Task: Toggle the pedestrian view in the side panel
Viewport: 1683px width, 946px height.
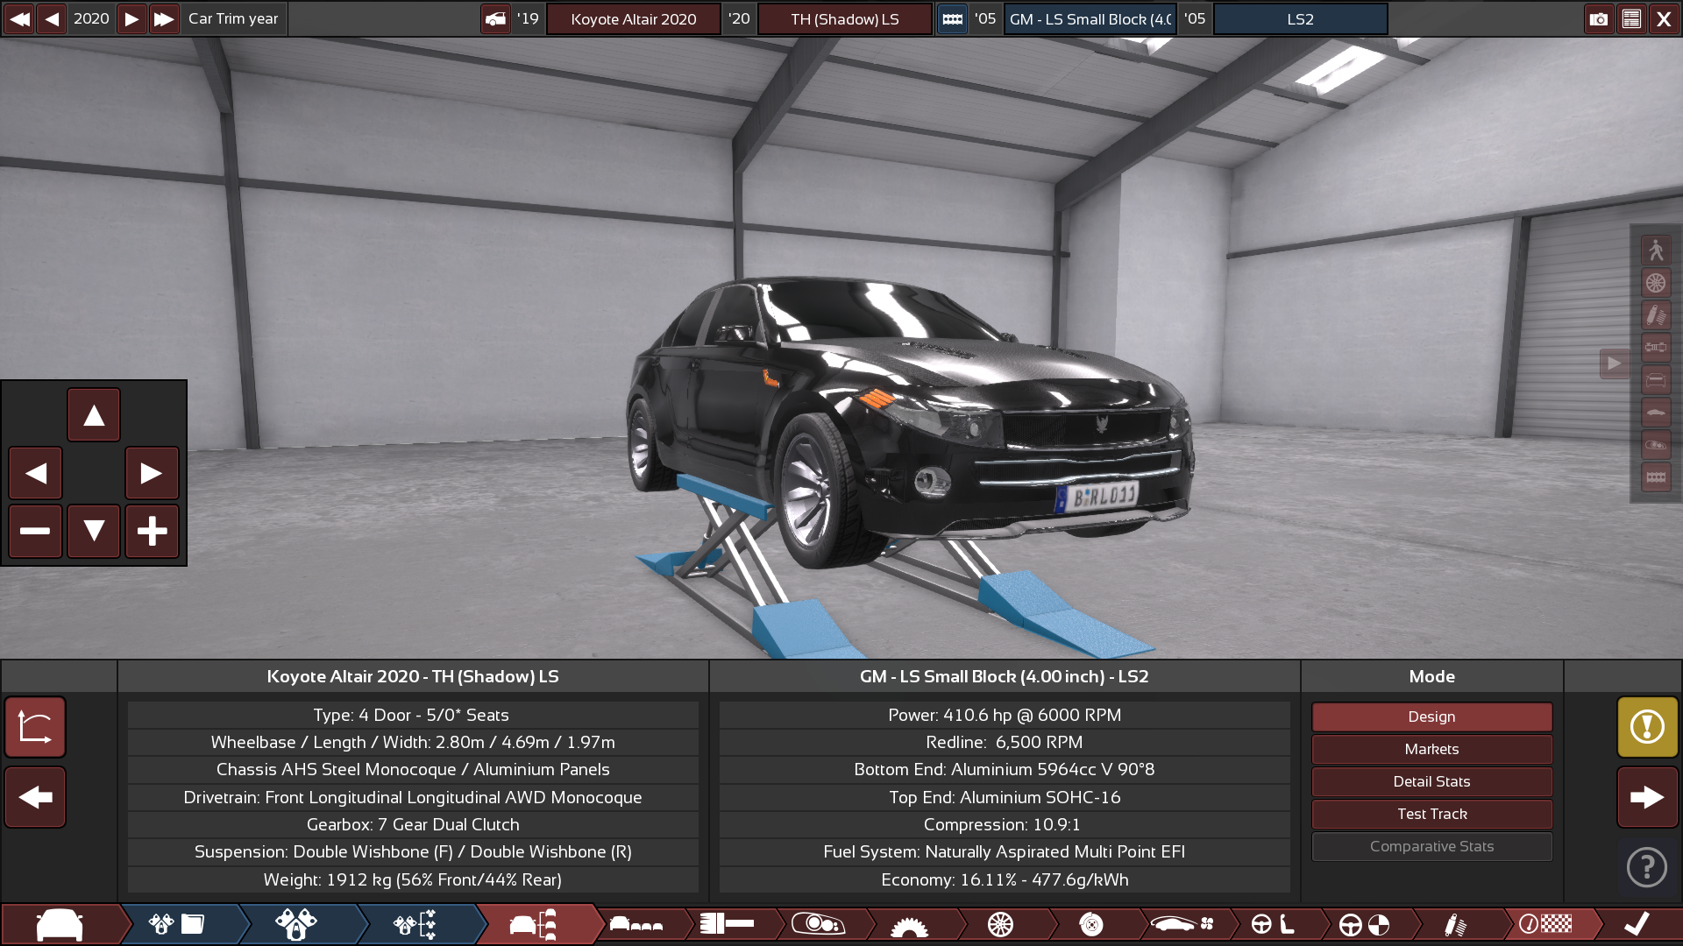Action: click(x=1656, y=251)
